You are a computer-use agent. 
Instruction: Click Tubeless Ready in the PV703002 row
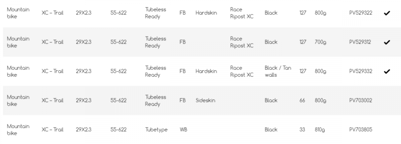(x=156, y=100)
